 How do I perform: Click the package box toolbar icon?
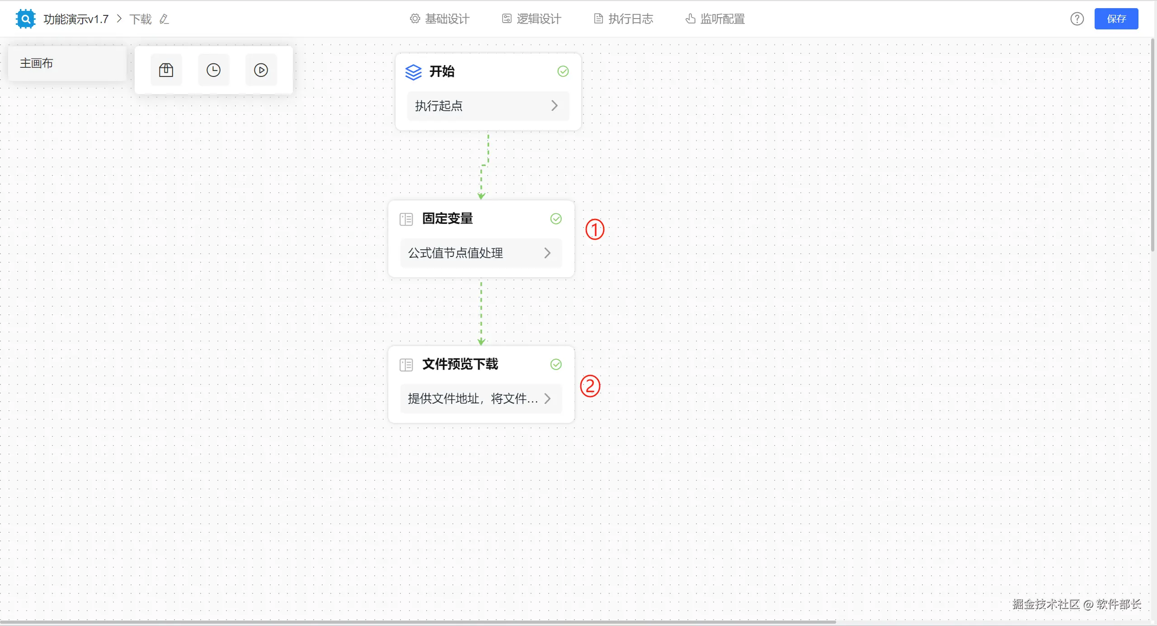click(x=166, y=70)
